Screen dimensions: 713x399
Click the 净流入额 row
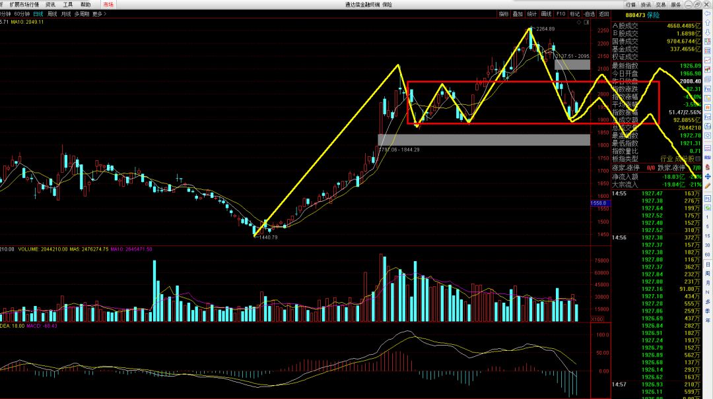point(657,177)
